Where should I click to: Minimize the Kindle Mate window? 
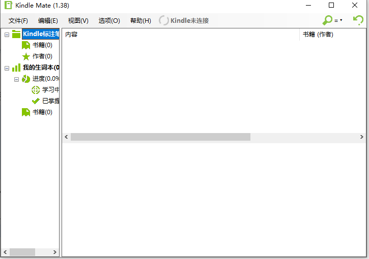[x=308, y=5]
